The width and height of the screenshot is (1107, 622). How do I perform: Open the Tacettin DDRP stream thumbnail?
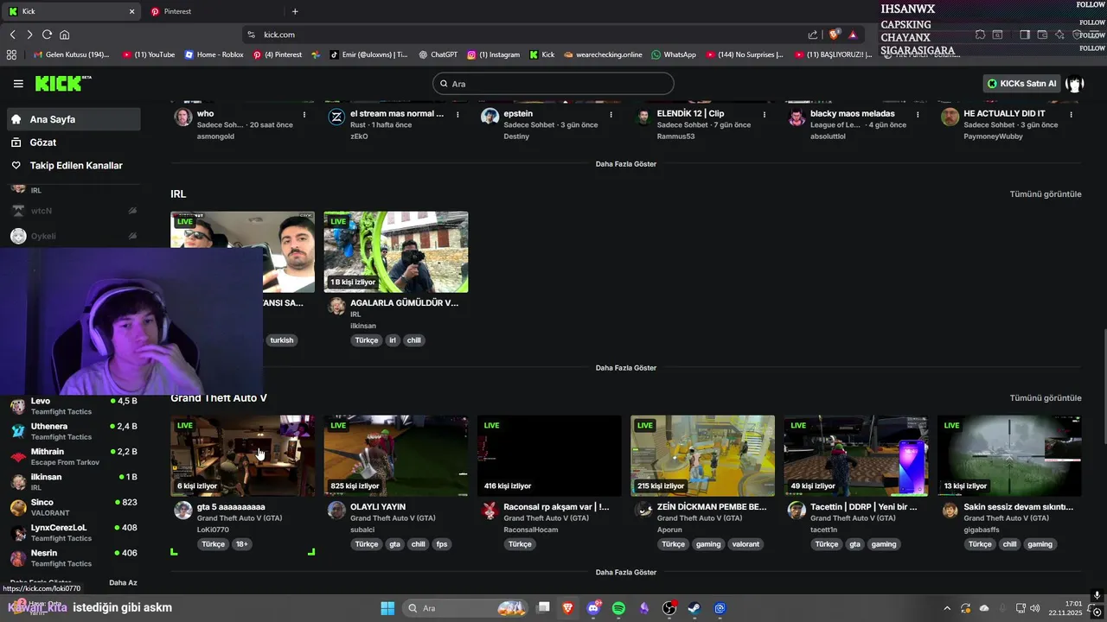pos(856,456)
